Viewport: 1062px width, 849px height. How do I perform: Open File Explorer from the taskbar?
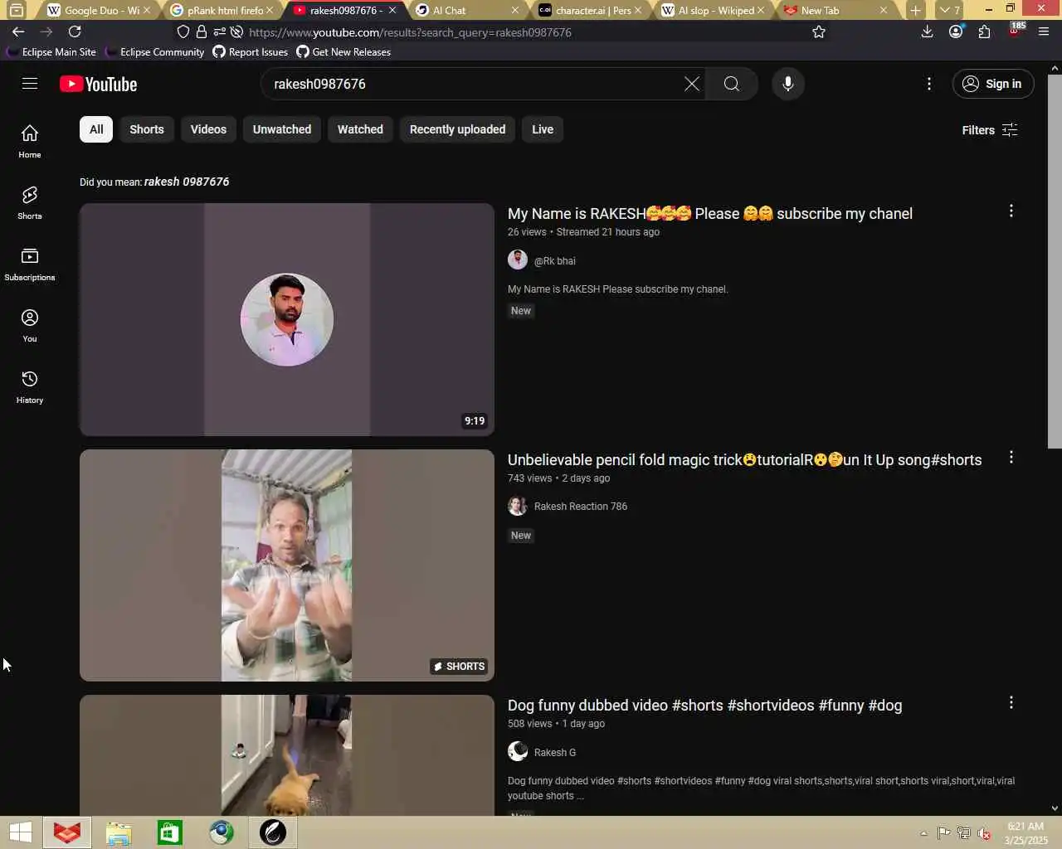[119, 832]
